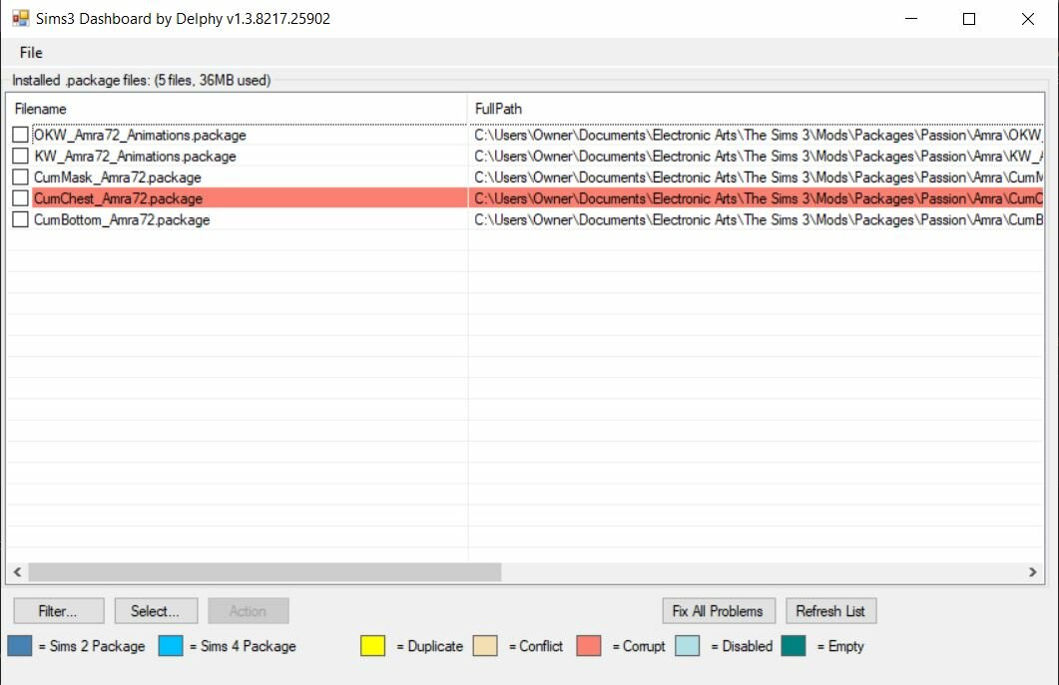Enable the checkbox on the corrupt red row
The width and height of the screenshot is (1059, 685).
pos(20,198)
